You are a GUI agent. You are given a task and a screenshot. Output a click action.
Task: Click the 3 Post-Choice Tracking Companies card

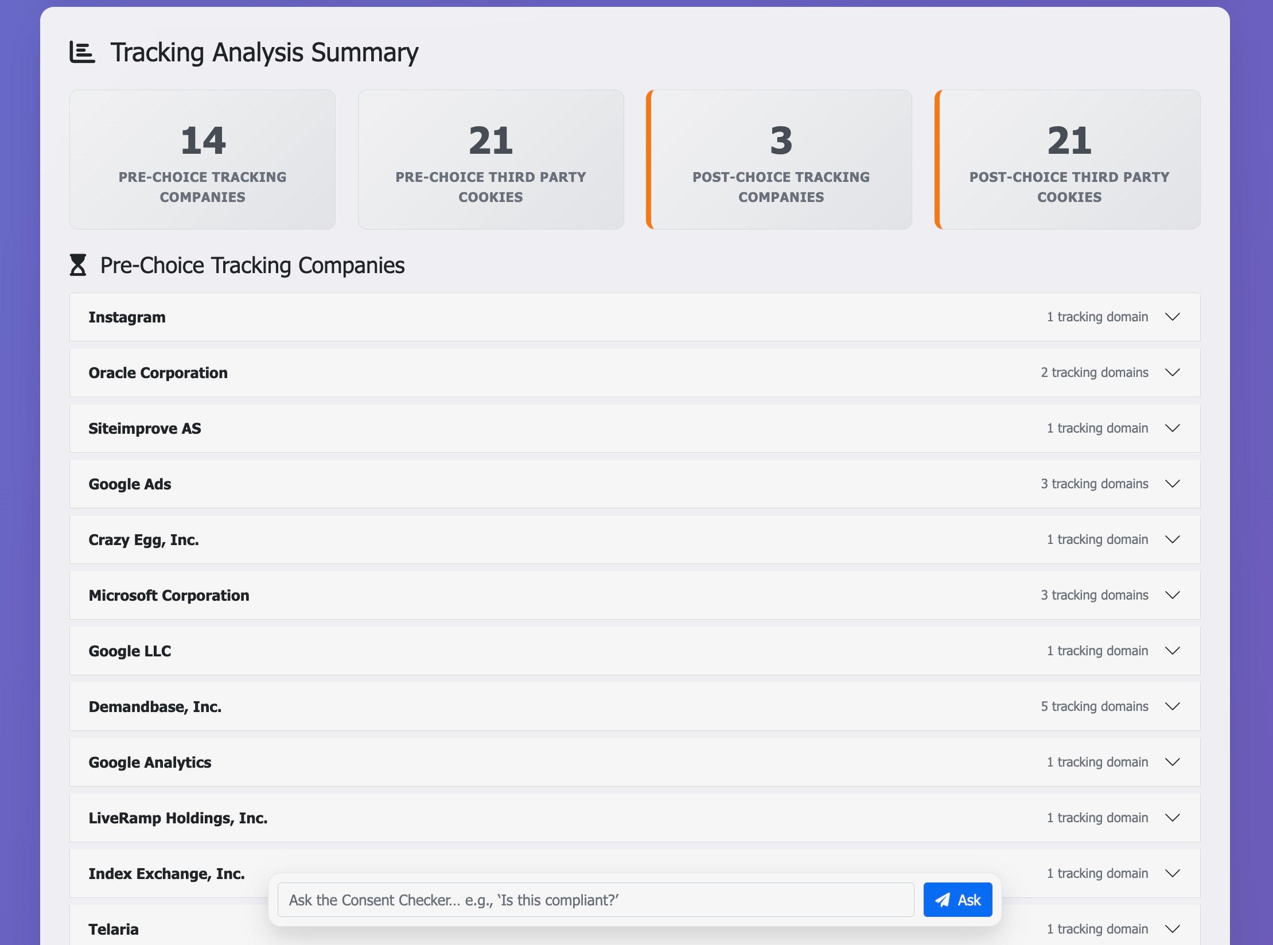pos(780,160)
